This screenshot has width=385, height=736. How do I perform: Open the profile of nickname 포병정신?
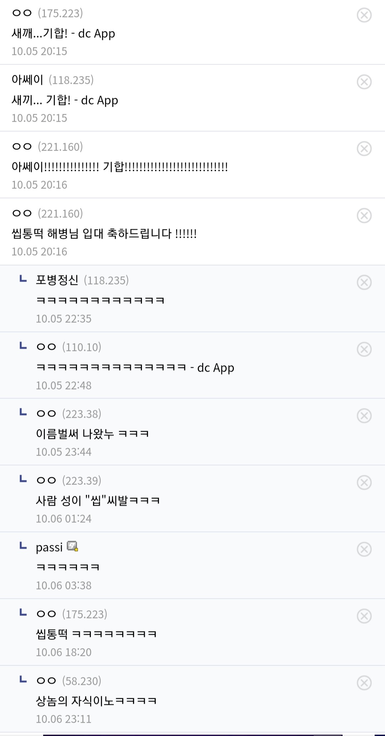(57, 280)
